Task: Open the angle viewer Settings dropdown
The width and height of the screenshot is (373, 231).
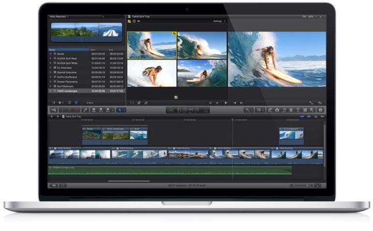Action: click(x=219, y=21)
